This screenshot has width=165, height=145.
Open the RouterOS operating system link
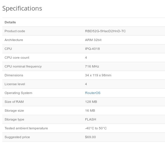(x=92, y=93)
